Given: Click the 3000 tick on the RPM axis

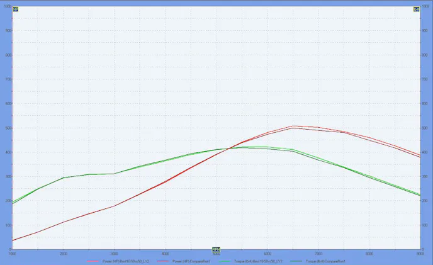Looking at the screenshot, I should [114, 253].
